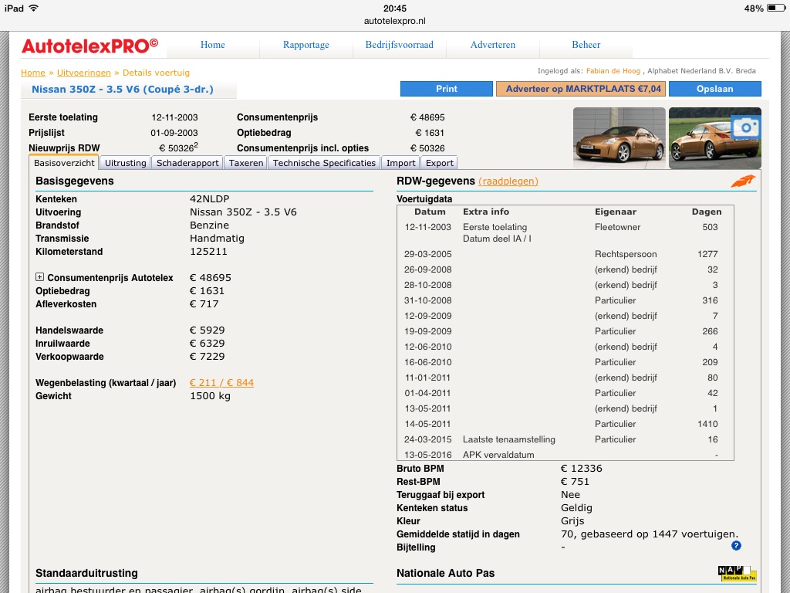The width and height of the screenshot is (790, 593).
Task: Click the Gewicht value 1500 kg
Action: pyautogui.click(x=210, y=396)
